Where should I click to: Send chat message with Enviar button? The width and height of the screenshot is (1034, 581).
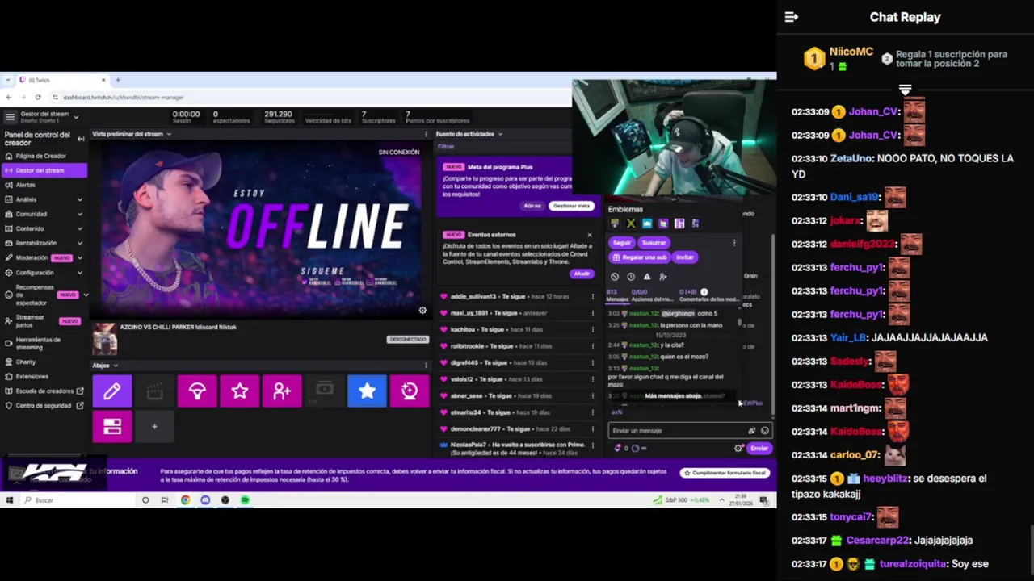point(759,449)
